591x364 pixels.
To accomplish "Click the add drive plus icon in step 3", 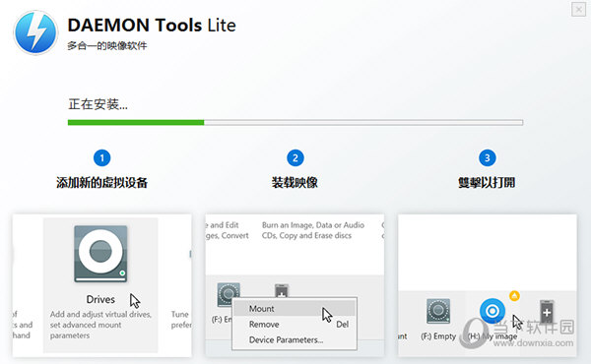I will (547, 312).
